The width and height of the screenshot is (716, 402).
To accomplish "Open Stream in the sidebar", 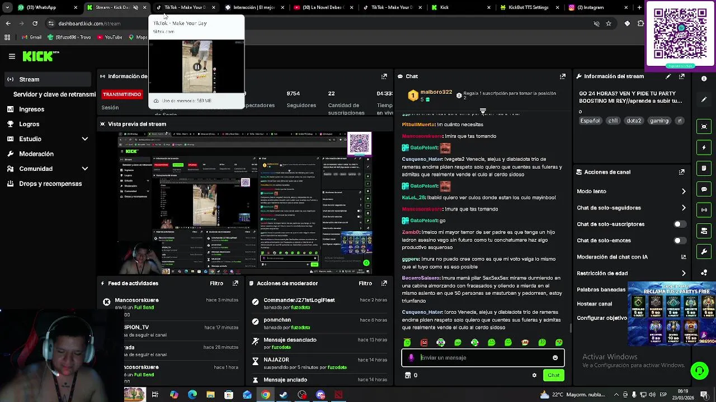I will pos(48,79).
